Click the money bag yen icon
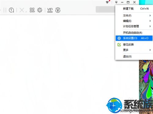The width and height of the screenshot is (153, 114). pos(58,10)
